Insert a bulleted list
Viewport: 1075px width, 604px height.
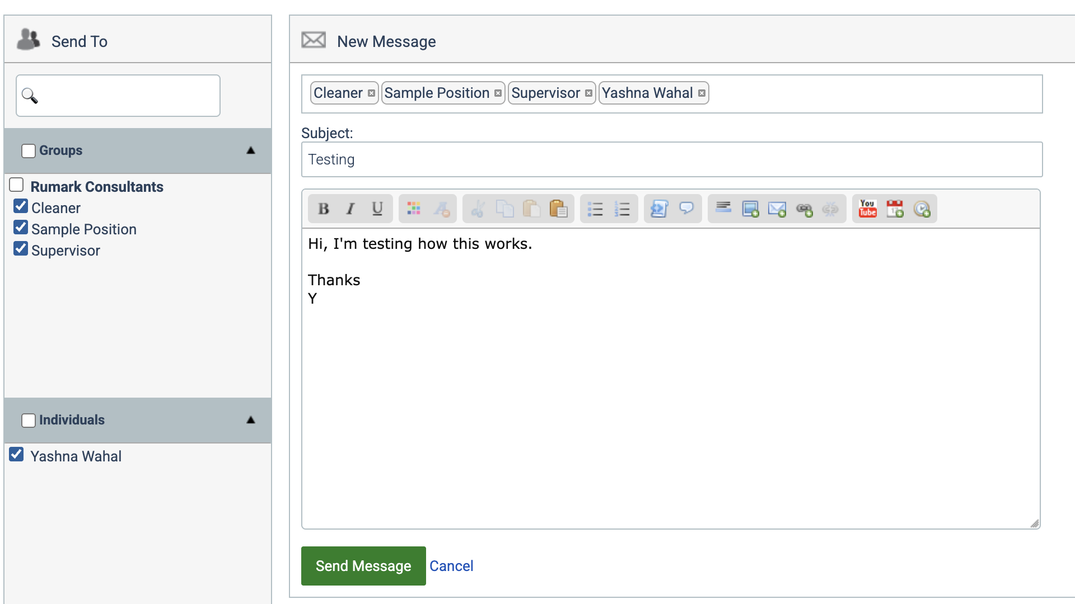tap(595, 209)
